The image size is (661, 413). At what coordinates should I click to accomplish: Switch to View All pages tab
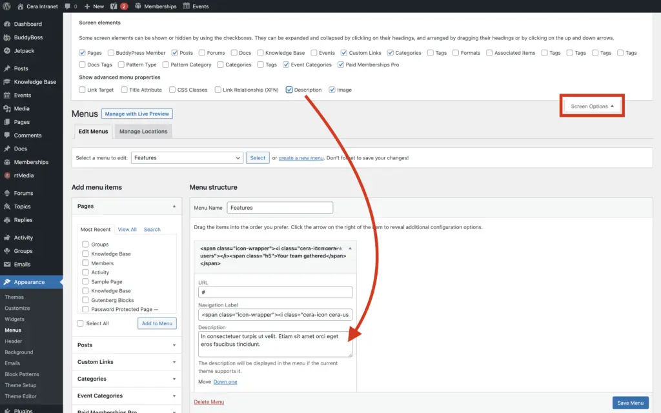tap(127, 230)
